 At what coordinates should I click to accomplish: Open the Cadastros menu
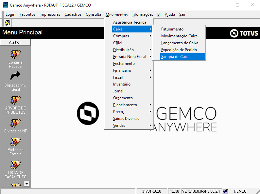(x=73, y=14)
